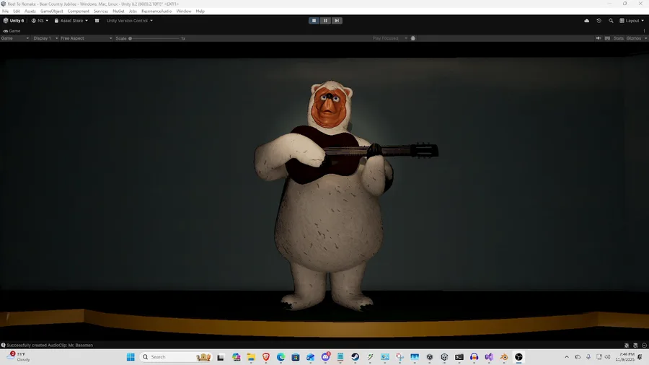649x365 pixels.
Task: Toggle the frame debugger bug icon
Action: tap(413, 38)
